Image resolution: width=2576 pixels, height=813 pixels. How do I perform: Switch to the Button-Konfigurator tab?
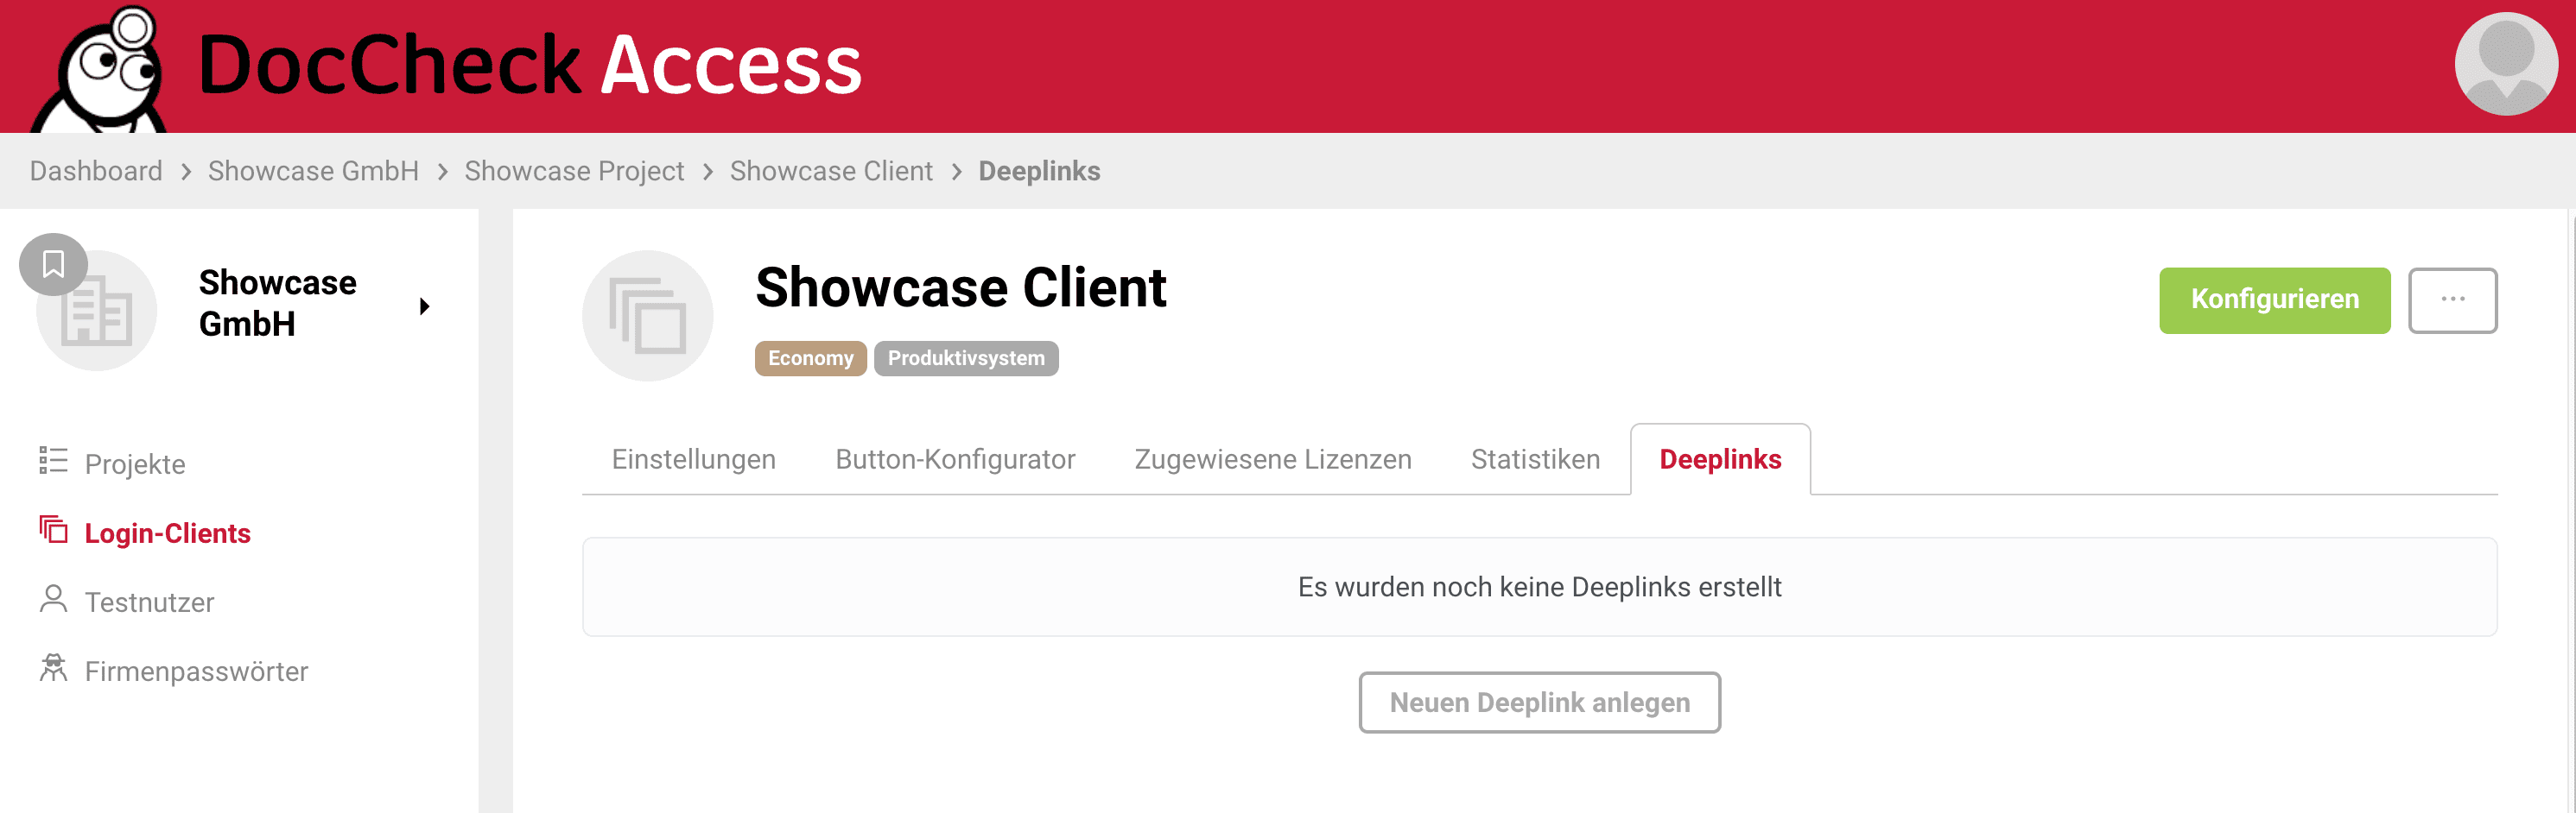click(x=955, y=459)
